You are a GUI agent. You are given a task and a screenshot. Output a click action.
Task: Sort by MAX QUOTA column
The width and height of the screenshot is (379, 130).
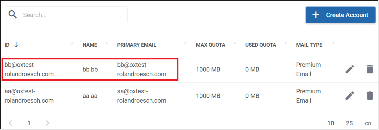point(211,45)
